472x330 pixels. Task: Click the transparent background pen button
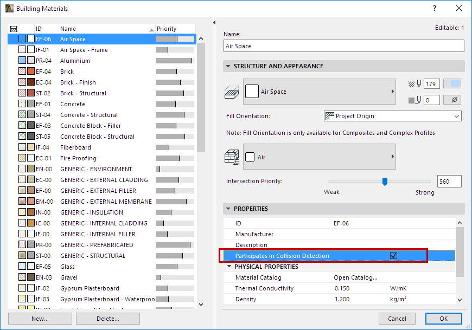tap(452, 100)
